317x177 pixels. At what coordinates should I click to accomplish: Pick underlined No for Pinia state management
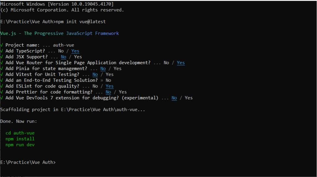[x=103, y=69]
